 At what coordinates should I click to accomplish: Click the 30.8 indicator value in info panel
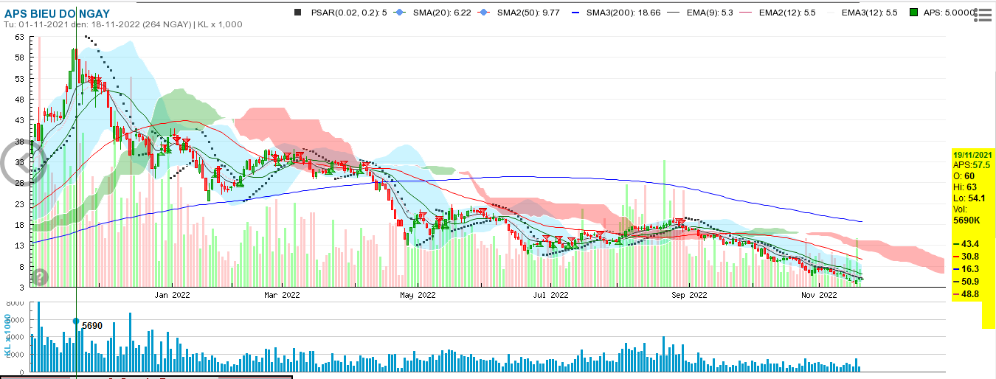[x=970, y=257]
